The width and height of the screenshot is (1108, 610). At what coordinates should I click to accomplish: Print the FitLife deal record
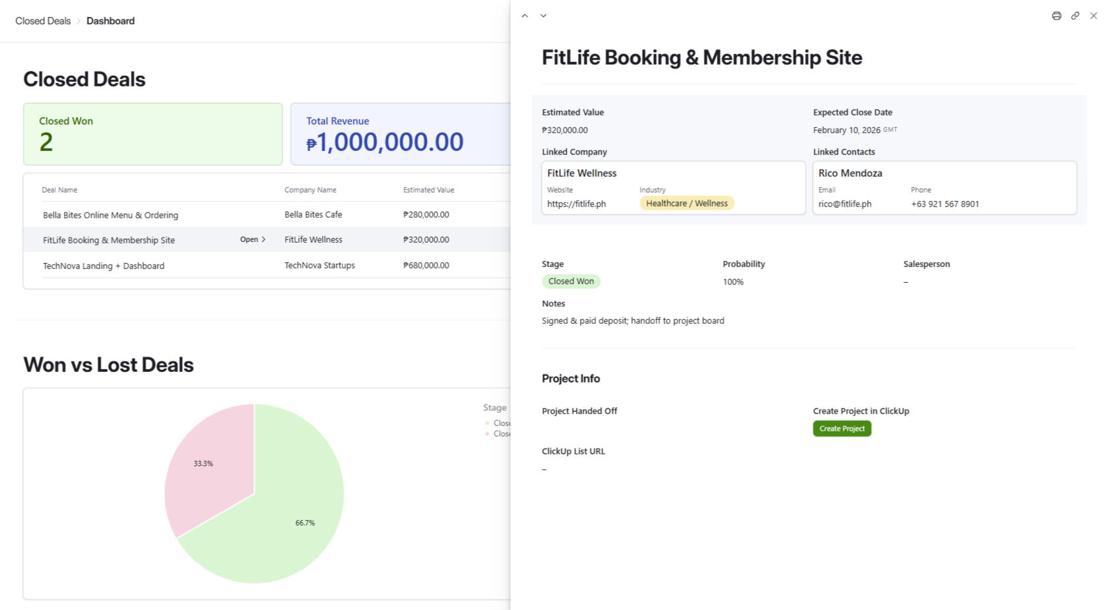point(1057,16)
